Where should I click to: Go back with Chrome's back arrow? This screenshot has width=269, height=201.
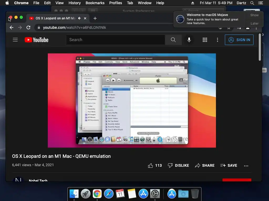(12, 27)
